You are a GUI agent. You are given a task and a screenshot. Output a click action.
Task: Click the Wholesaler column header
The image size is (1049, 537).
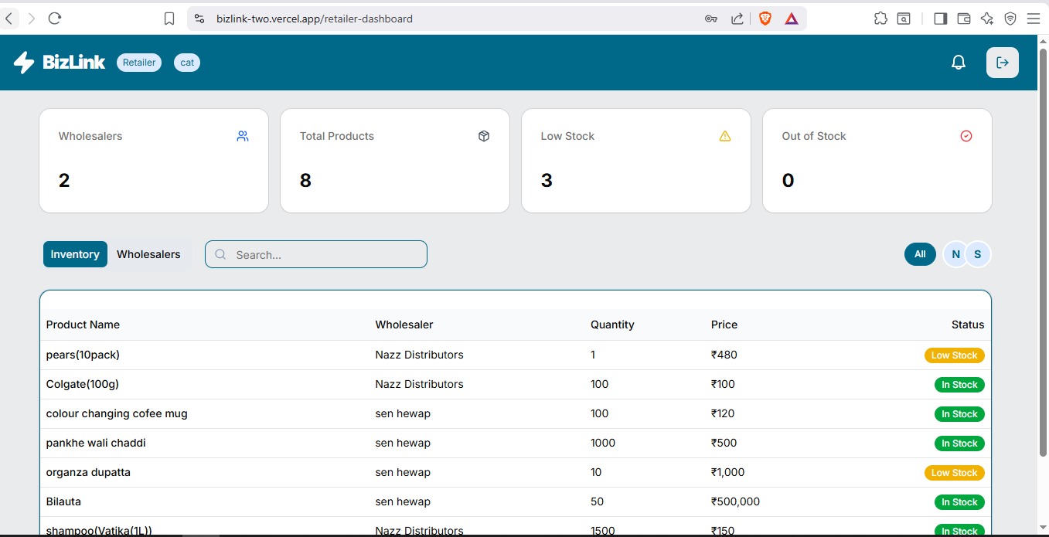404,325
